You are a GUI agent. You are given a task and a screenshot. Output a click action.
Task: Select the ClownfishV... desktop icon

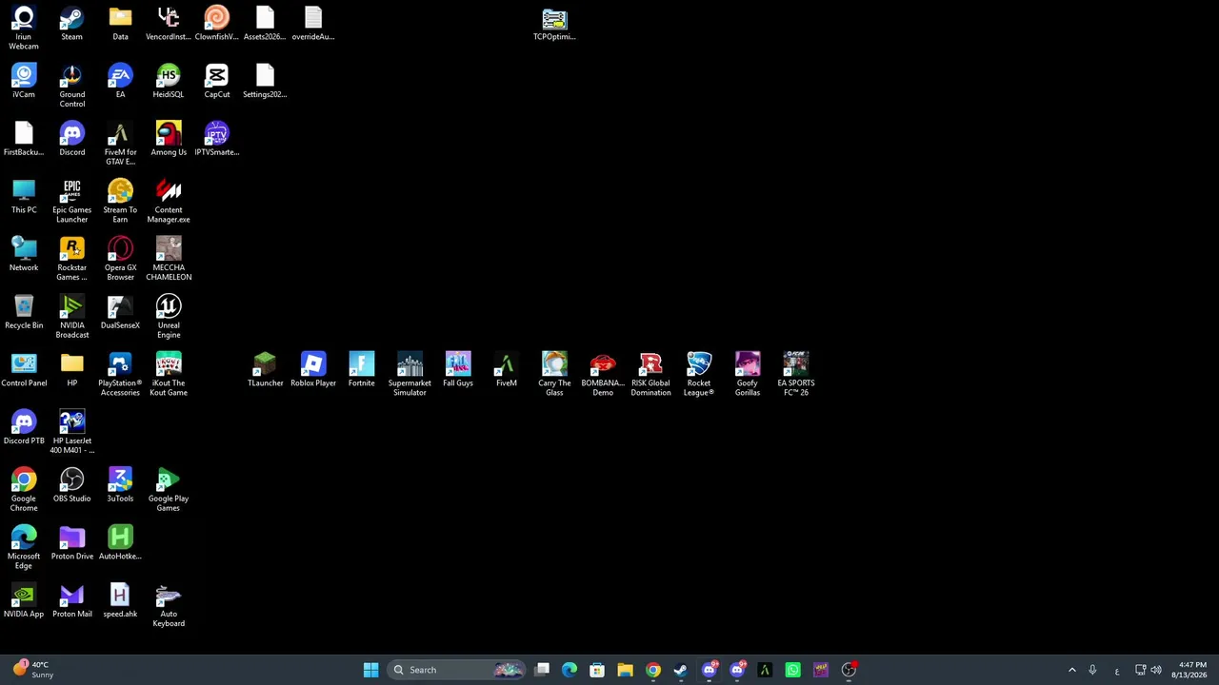pyautogui.click(x=216, y=25)
